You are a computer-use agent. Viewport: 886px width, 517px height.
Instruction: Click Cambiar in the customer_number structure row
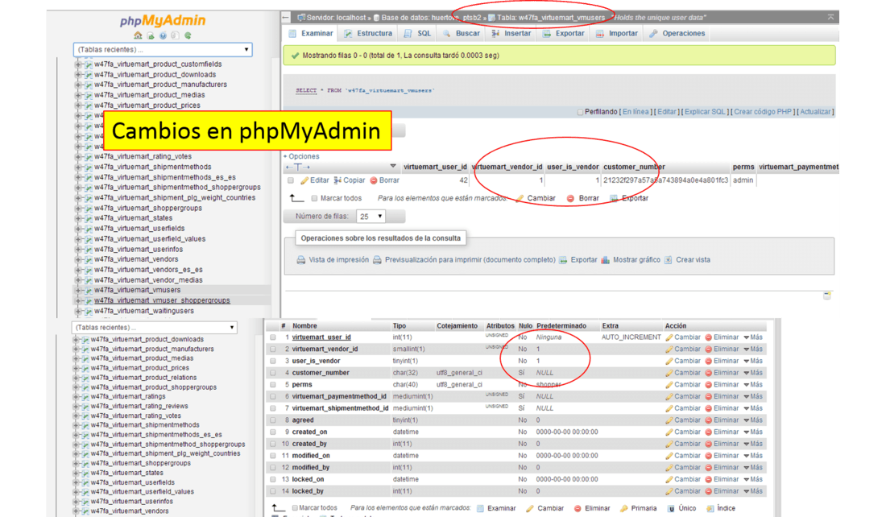click(682, 373)
